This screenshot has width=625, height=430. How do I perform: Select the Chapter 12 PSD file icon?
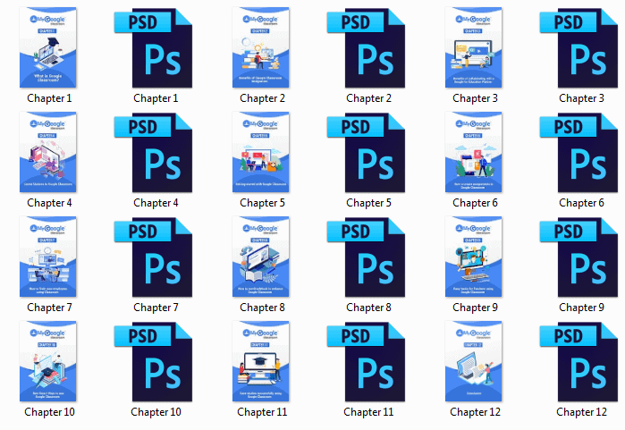tap(579, 362)
